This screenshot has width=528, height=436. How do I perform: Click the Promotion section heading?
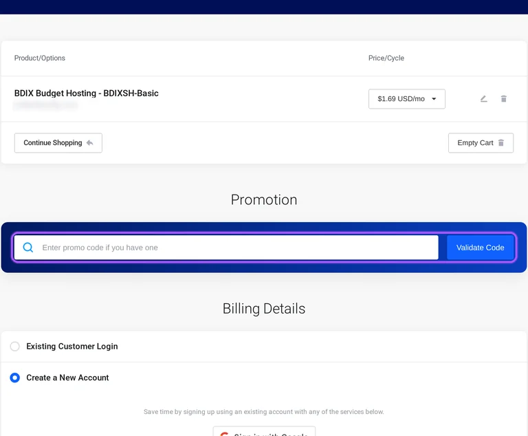(264, 200)
